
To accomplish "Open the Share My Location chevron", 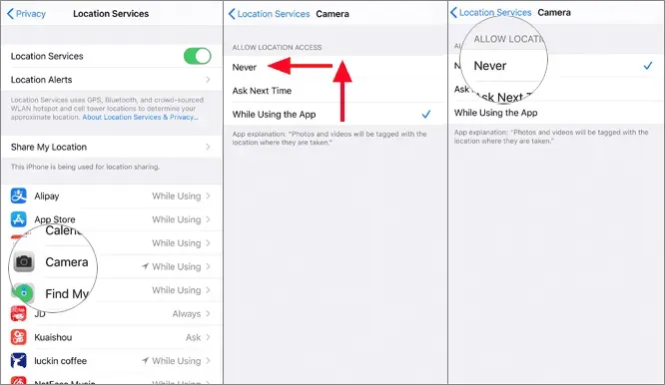I will (x=208, y=147).
